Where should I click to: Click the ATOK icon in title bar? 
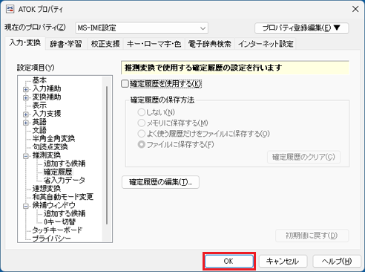(x=10, y=10)
